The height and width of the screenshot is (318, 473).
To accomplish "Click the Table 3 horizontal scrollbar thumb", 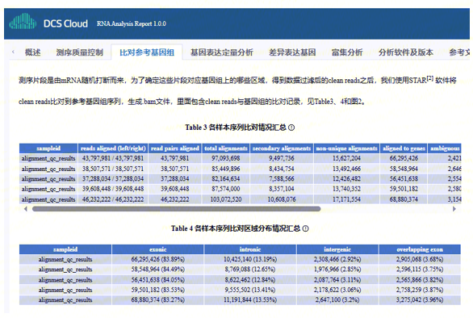I will (x=177, y=209).
